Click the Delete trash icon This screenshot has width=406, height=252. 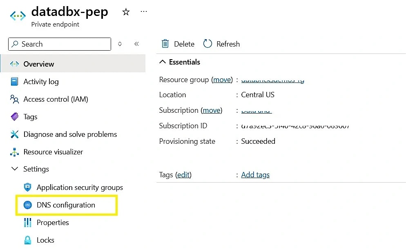click(165, 44)
